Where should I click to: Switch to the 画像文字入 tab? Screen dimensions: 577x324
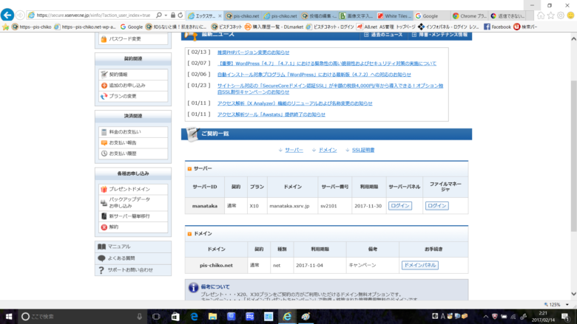[357, 15]
